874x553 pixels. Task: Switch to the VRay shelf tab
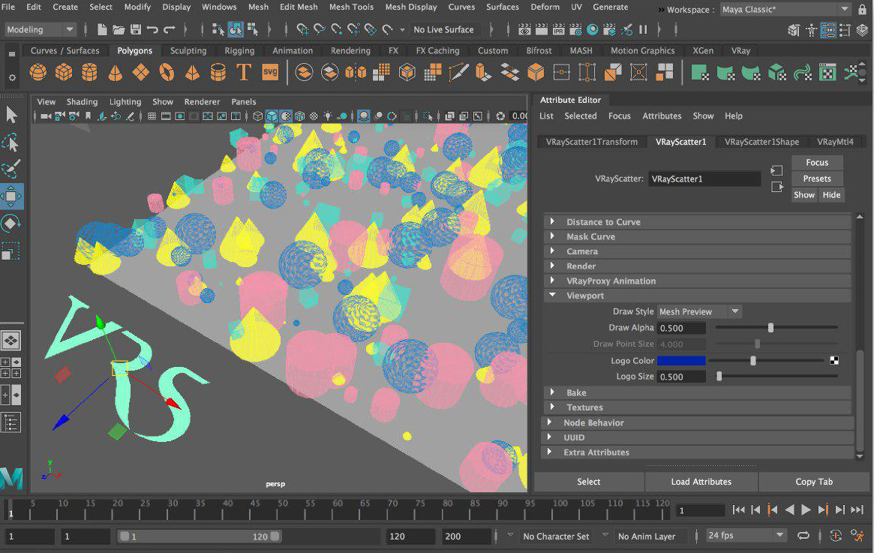pos(740,51)
